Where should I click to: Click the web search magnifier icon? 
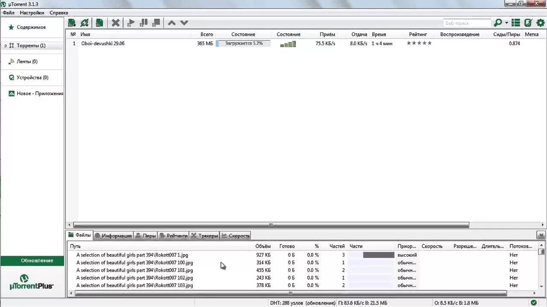pyautogui.click(x=498, y=23)
